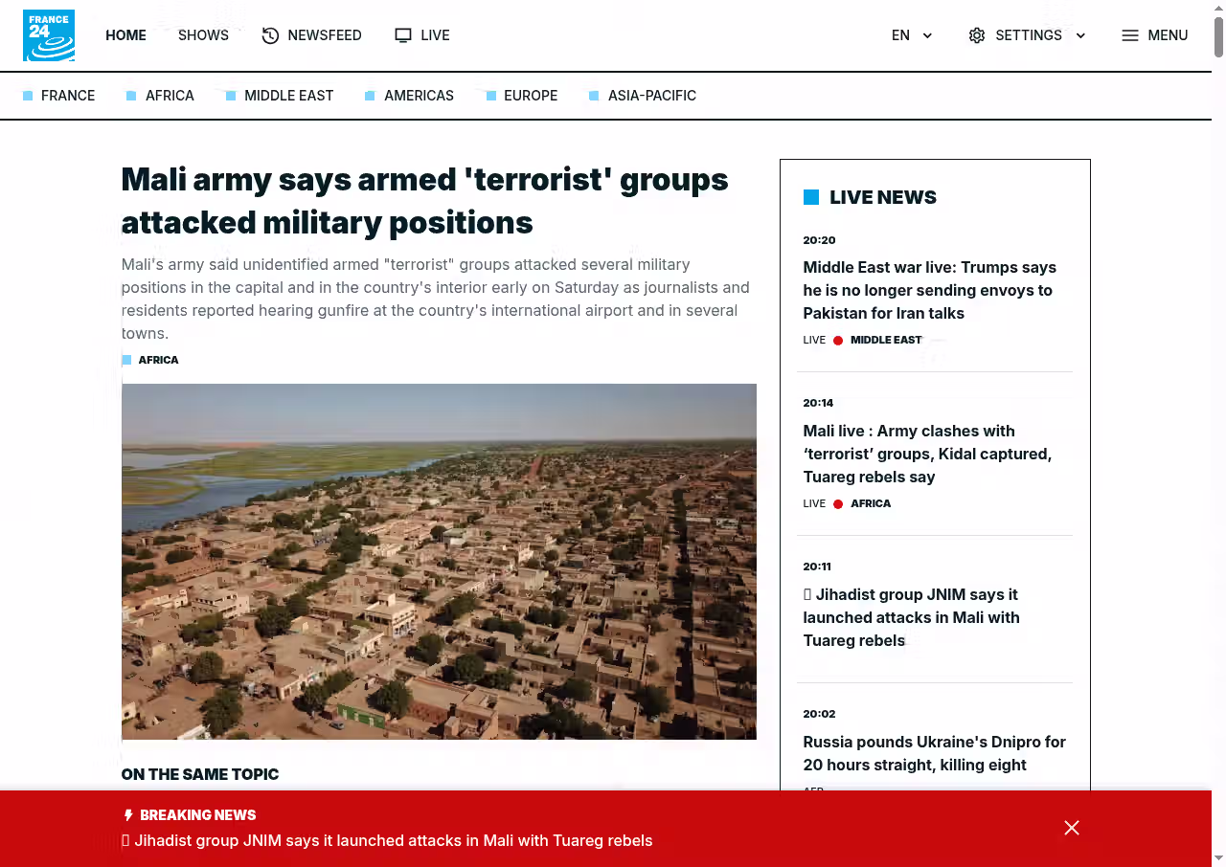Screen dimensions: 1226x867
Task: Click the Live TV screen icon
Action: coord(403,35)
